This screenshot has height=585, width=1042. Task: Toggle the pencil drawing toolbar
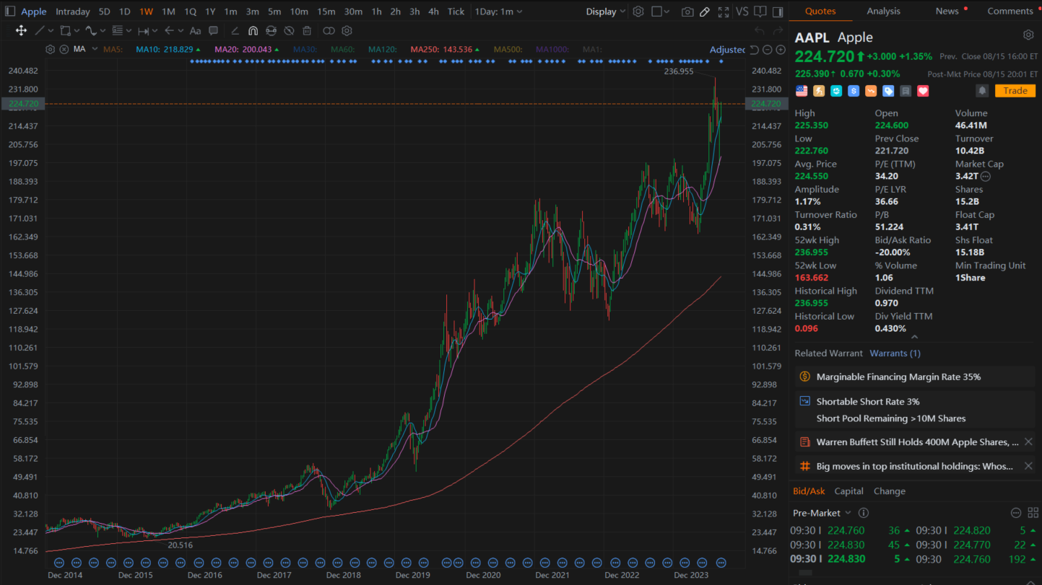pos(705,12)
